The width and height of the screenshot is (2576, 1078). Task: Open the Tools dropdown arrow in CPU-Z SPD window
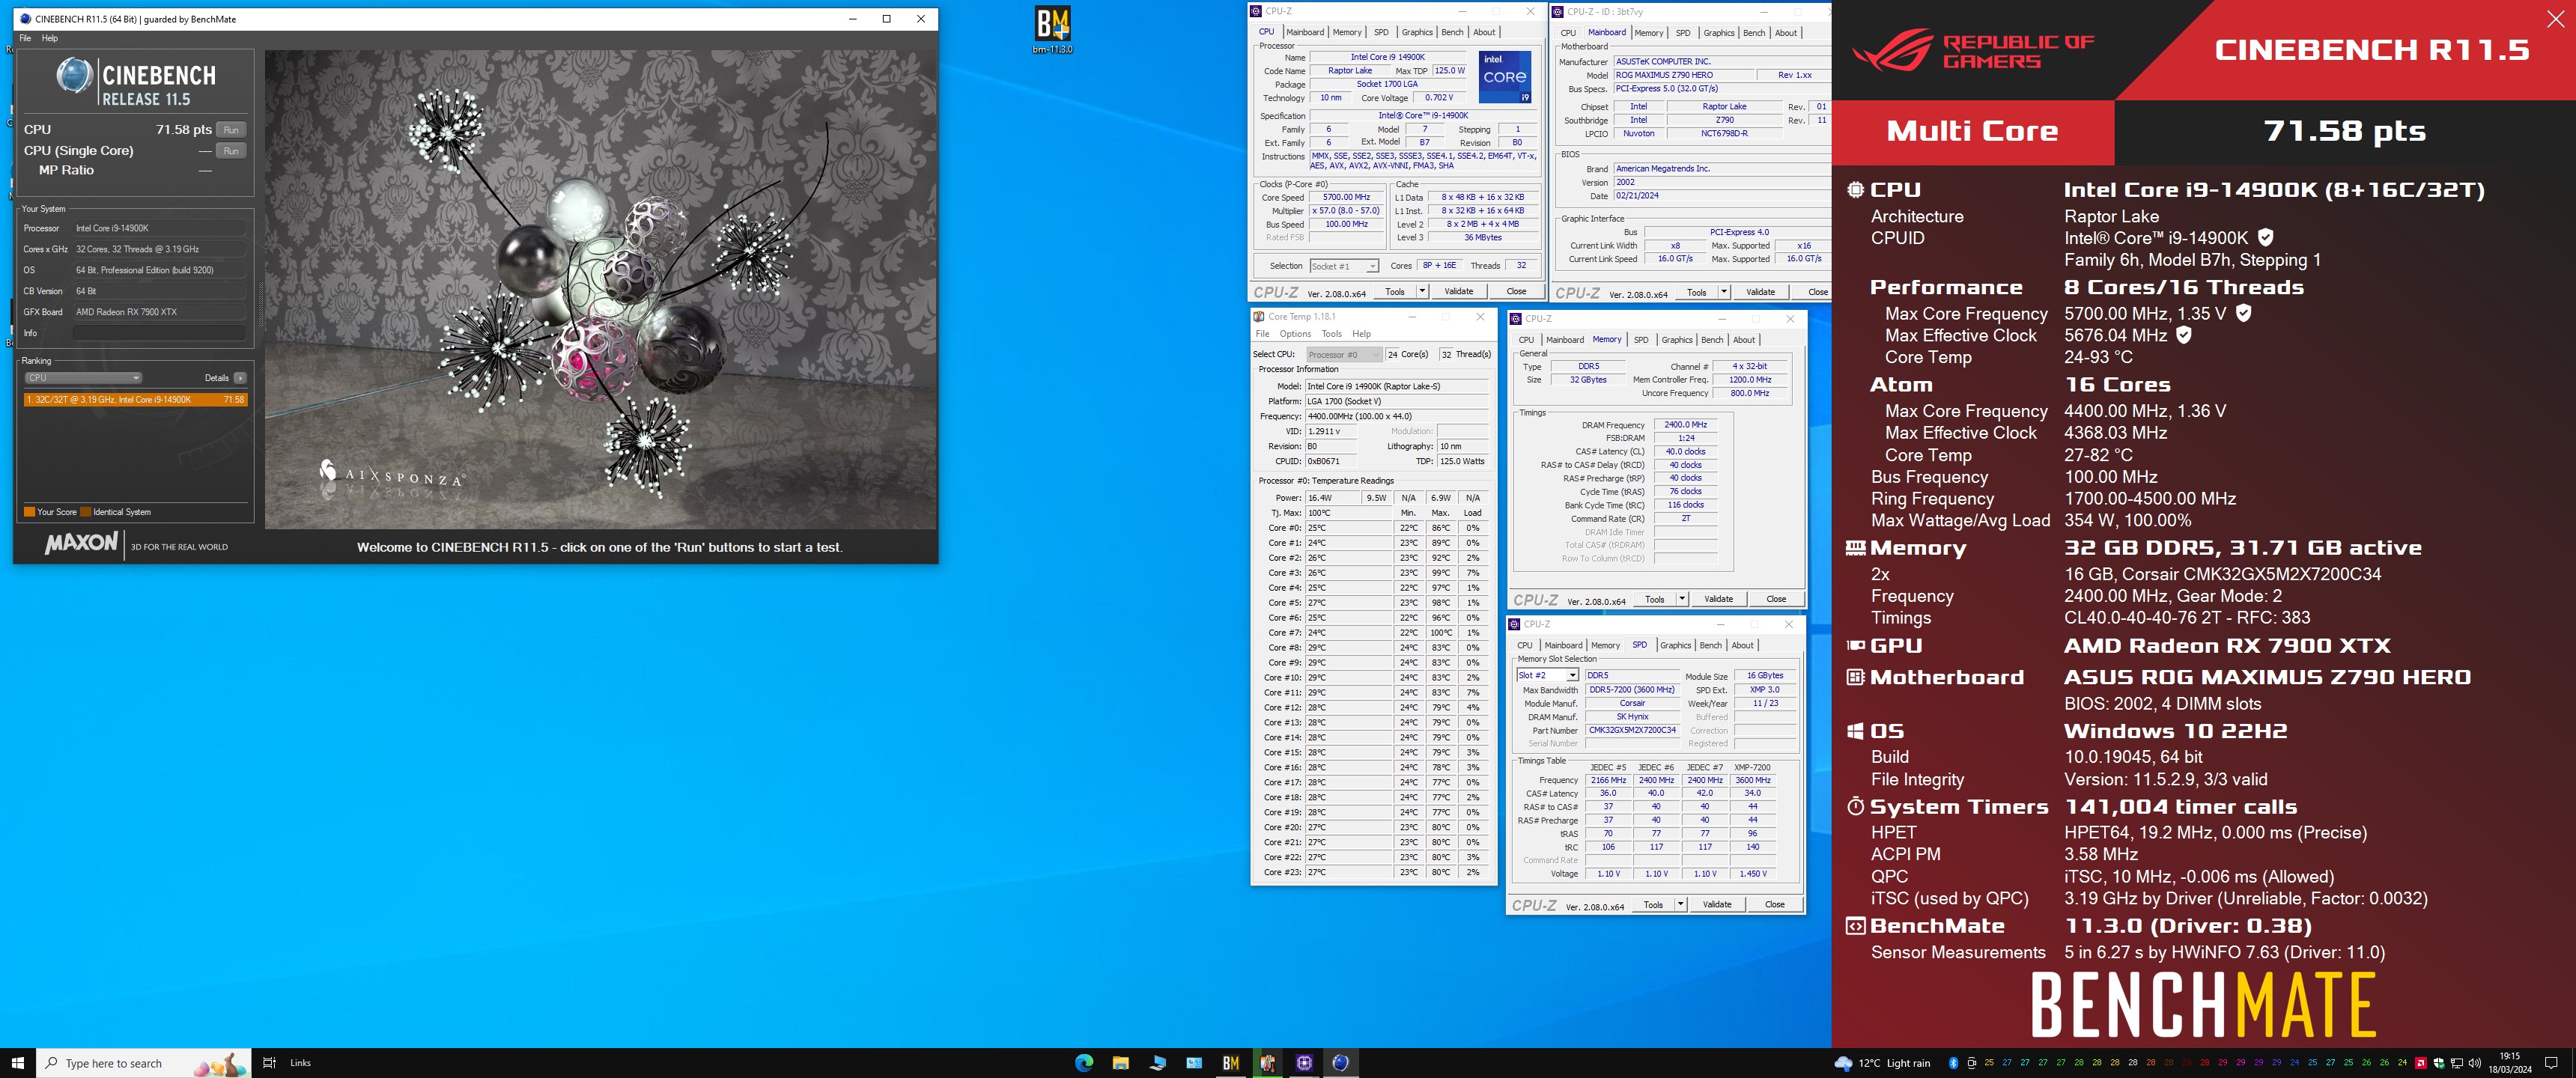click(1681, 904)
